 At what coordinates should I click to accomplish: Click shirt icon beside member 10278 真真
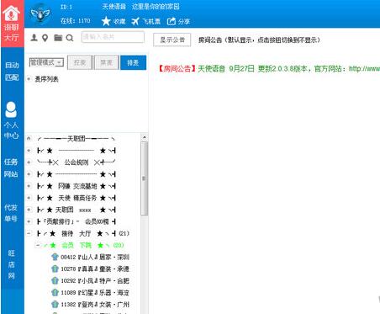(55, 269)
